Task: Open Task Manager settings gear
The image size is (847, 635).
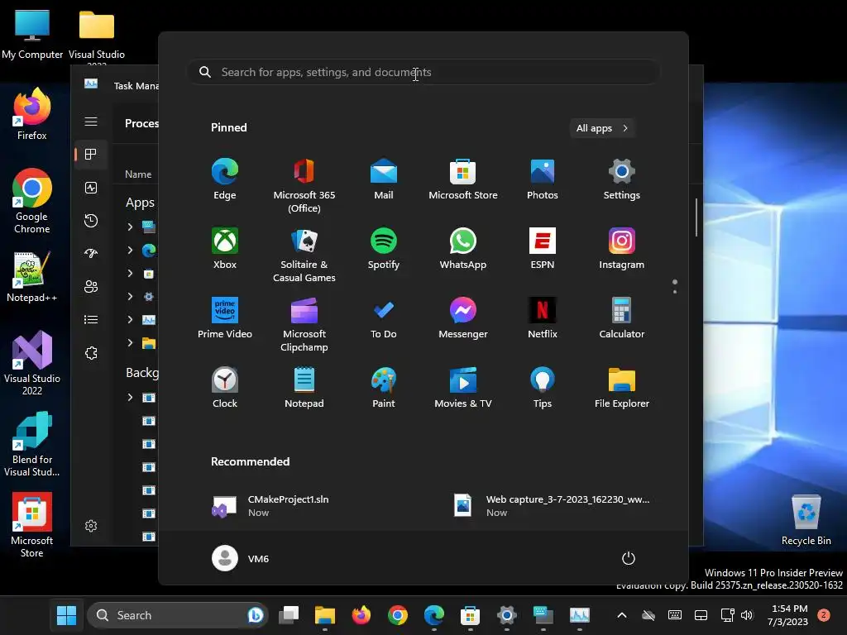Action: tap(91, 526)
